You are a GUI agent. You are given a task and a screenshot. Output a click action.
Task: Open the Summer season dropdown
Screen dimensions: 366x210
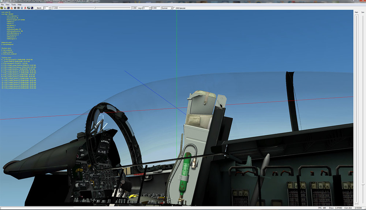(172, 8)
